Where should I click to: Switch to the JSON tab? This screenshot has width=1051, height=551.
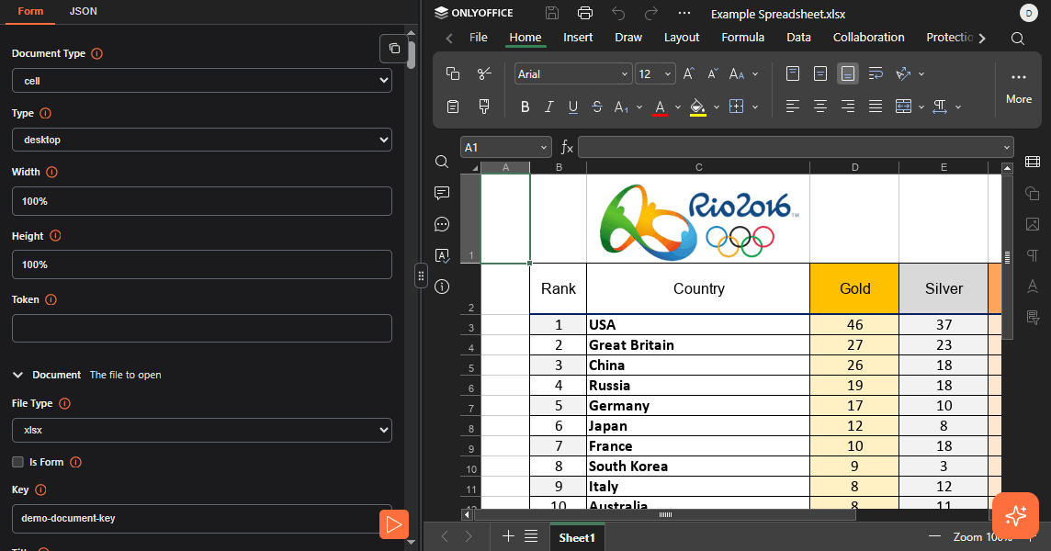point(84,11)
